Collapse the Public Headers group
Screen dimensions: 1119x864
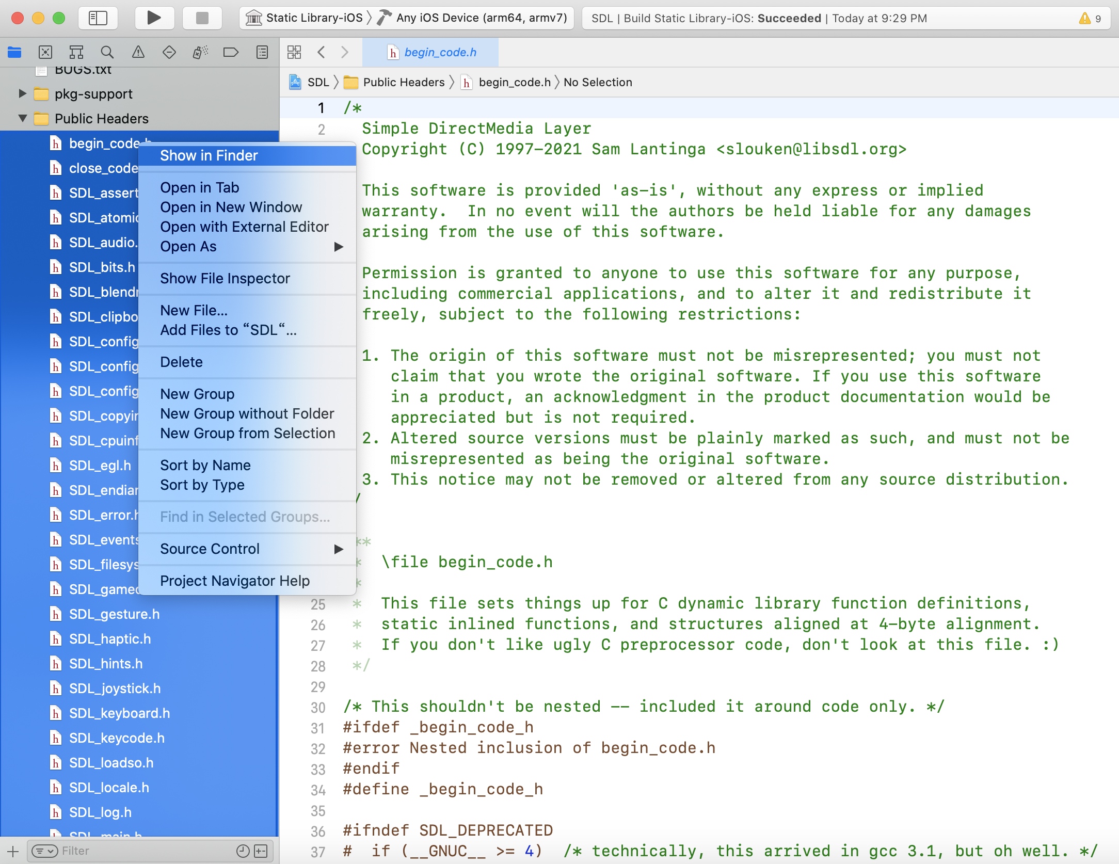pyautogui.click(x=22, y=118)
